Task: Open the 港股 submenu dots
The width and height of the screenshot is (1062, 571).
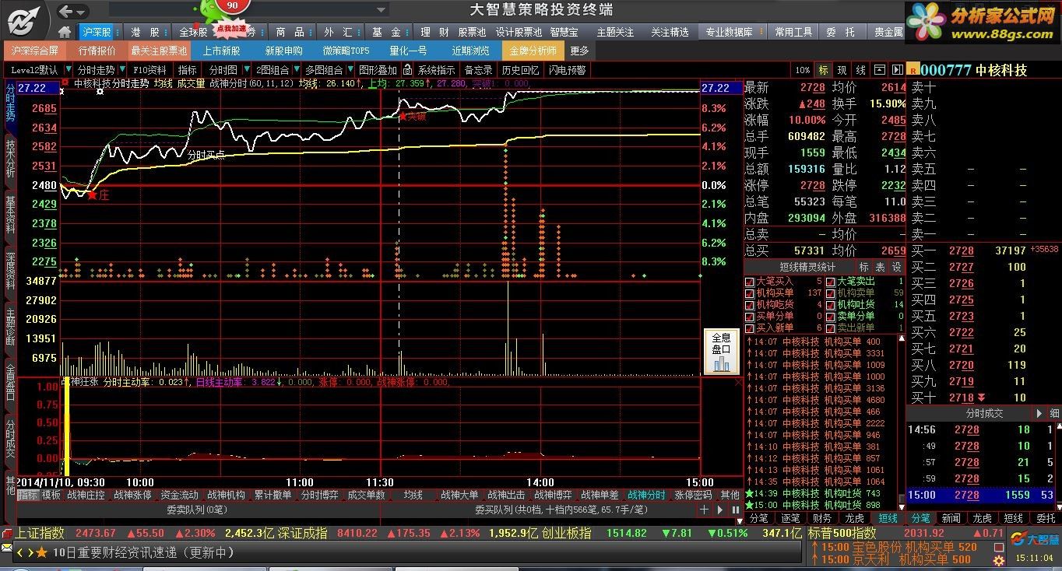Action: 165,33
